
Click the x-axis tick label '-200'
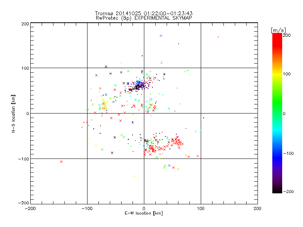coord(30,209)
